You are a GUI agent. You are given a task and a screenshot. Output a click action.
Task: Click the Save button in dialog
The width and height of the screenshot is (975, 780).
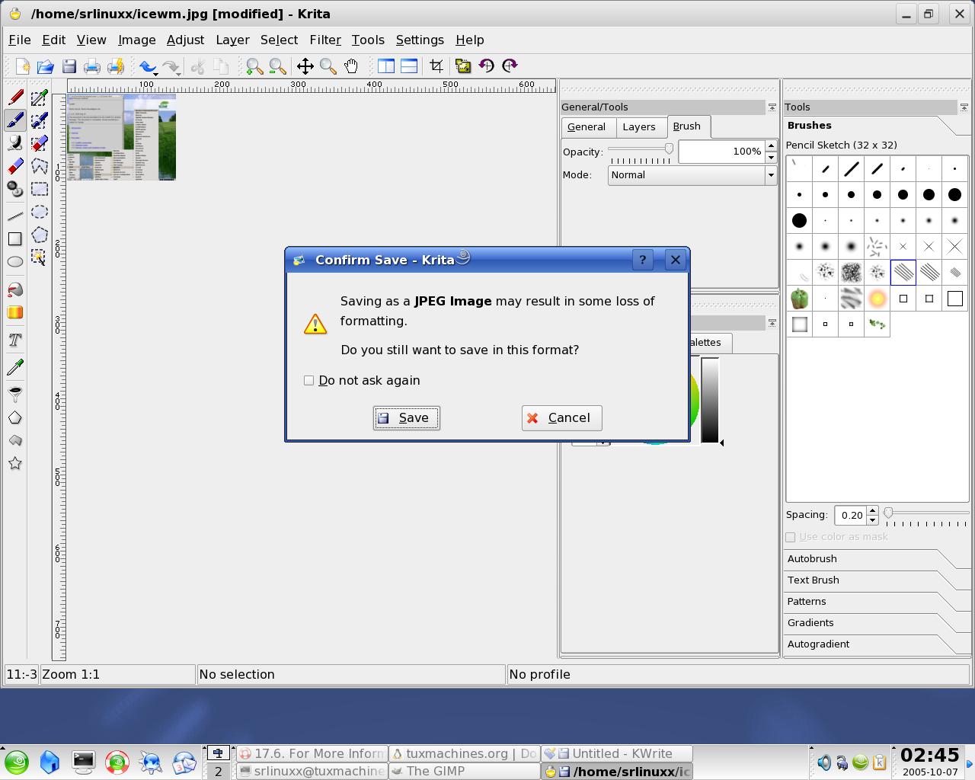coord(406,417)
